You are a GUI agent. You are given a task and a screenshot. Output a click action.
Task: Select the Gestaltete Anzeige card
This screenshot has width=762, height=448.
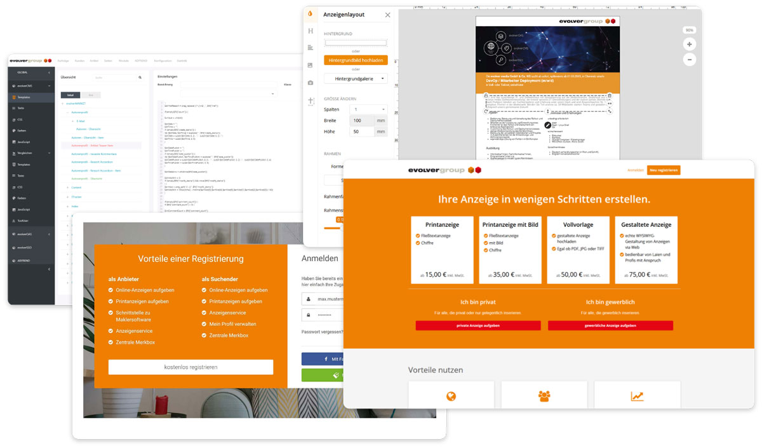pyautogui.click(x=646, y=250)
